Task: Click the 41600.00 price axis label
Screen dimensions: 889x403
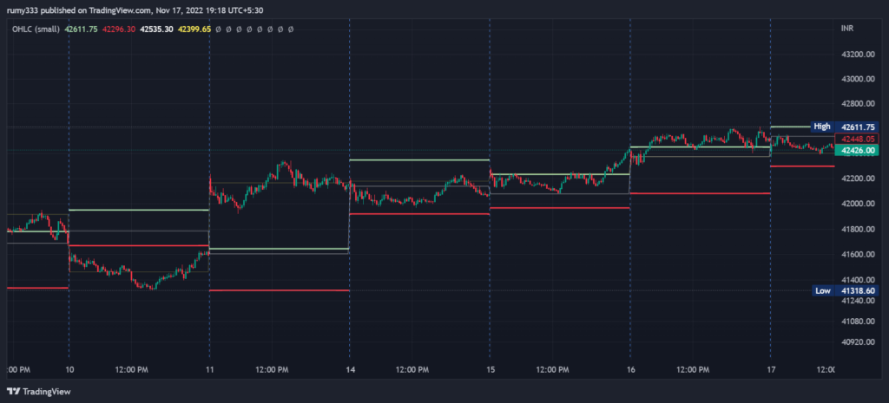Action: [x=859, y=255]
